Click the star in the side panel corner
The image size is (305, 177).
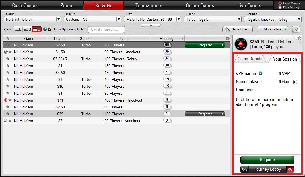pos(299,38)
